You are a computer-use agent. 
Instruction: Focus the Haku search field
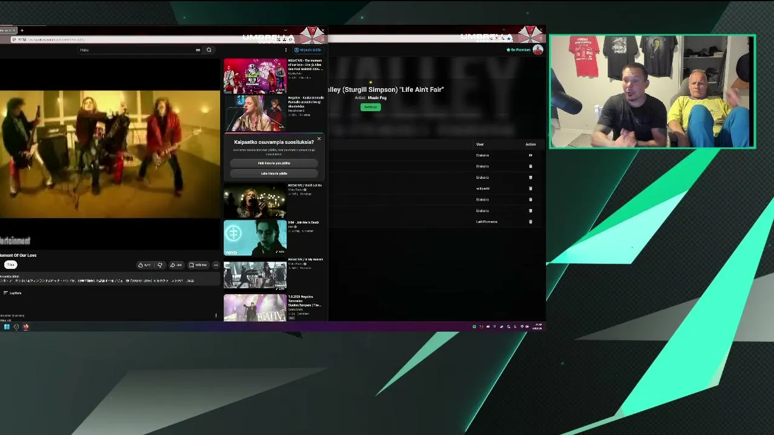[137, 50]
